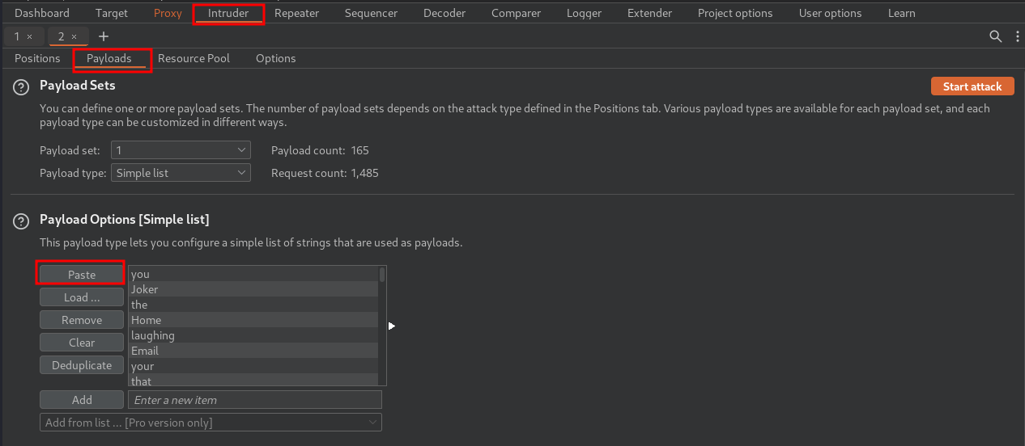Switch to the Options sub-tab
This screenshot has height=446, width=1025.
coord(276,58)
